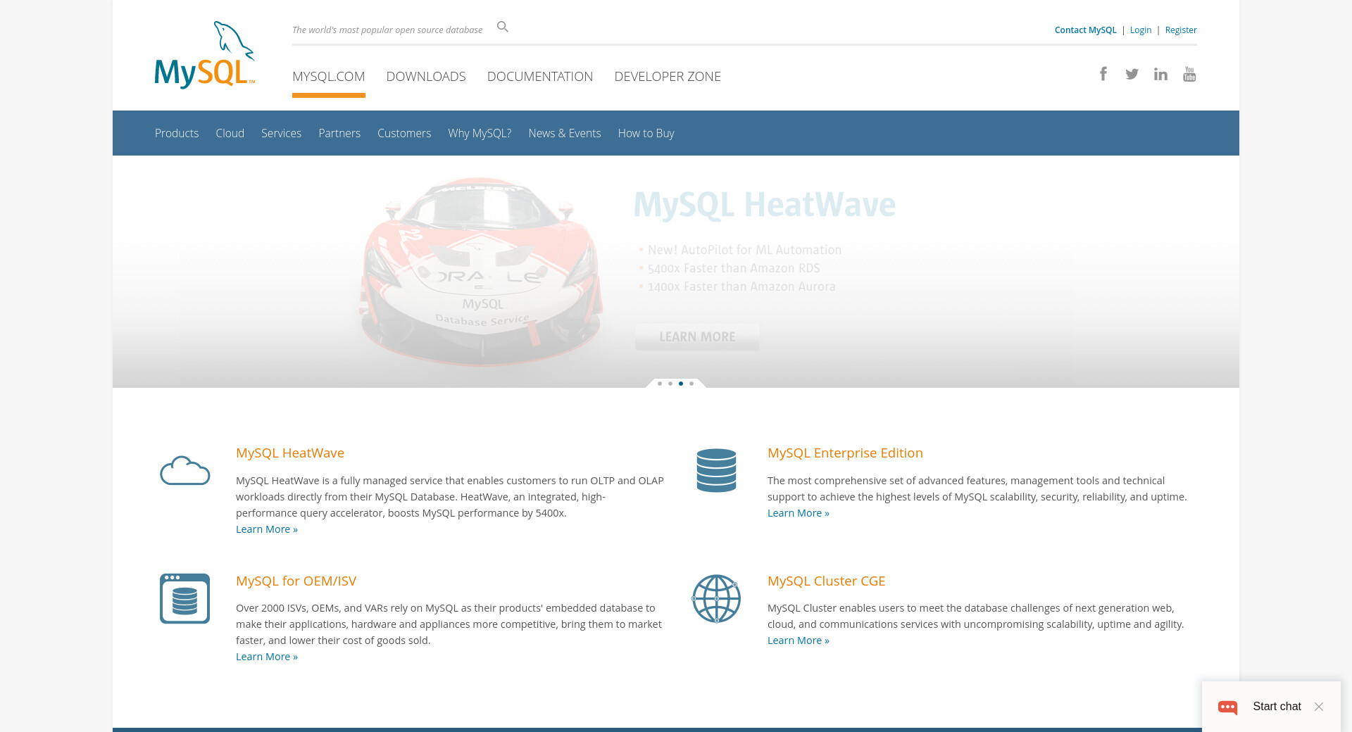Screen dimensions: 1352x732
Task: Visit MySQL Facebook page icon
Action: click(1103, 74)
